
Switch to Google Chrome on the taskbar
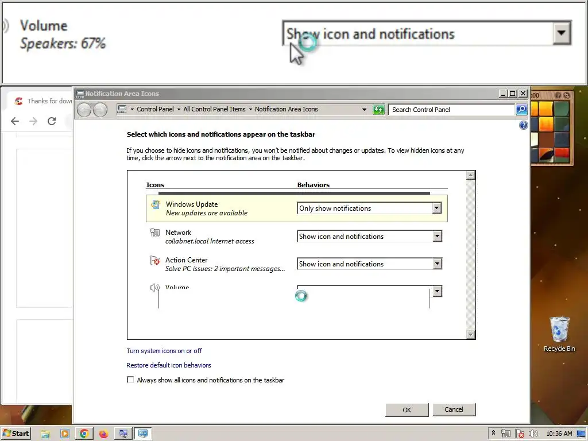click(x=84, y=434)
